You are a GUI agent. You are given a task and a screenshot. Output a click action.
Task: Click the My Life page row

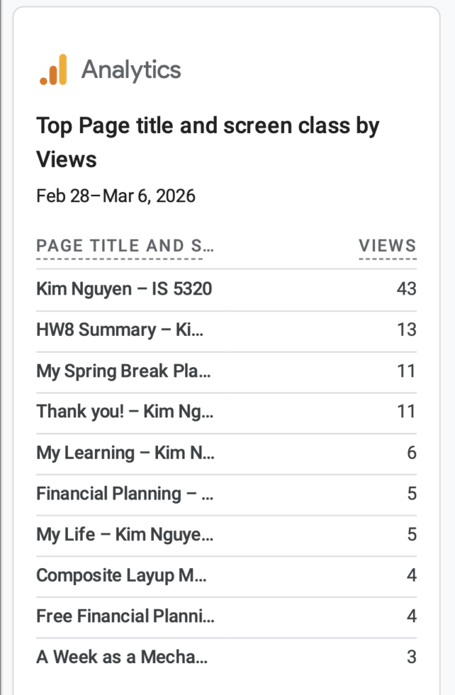pos(125,535)
